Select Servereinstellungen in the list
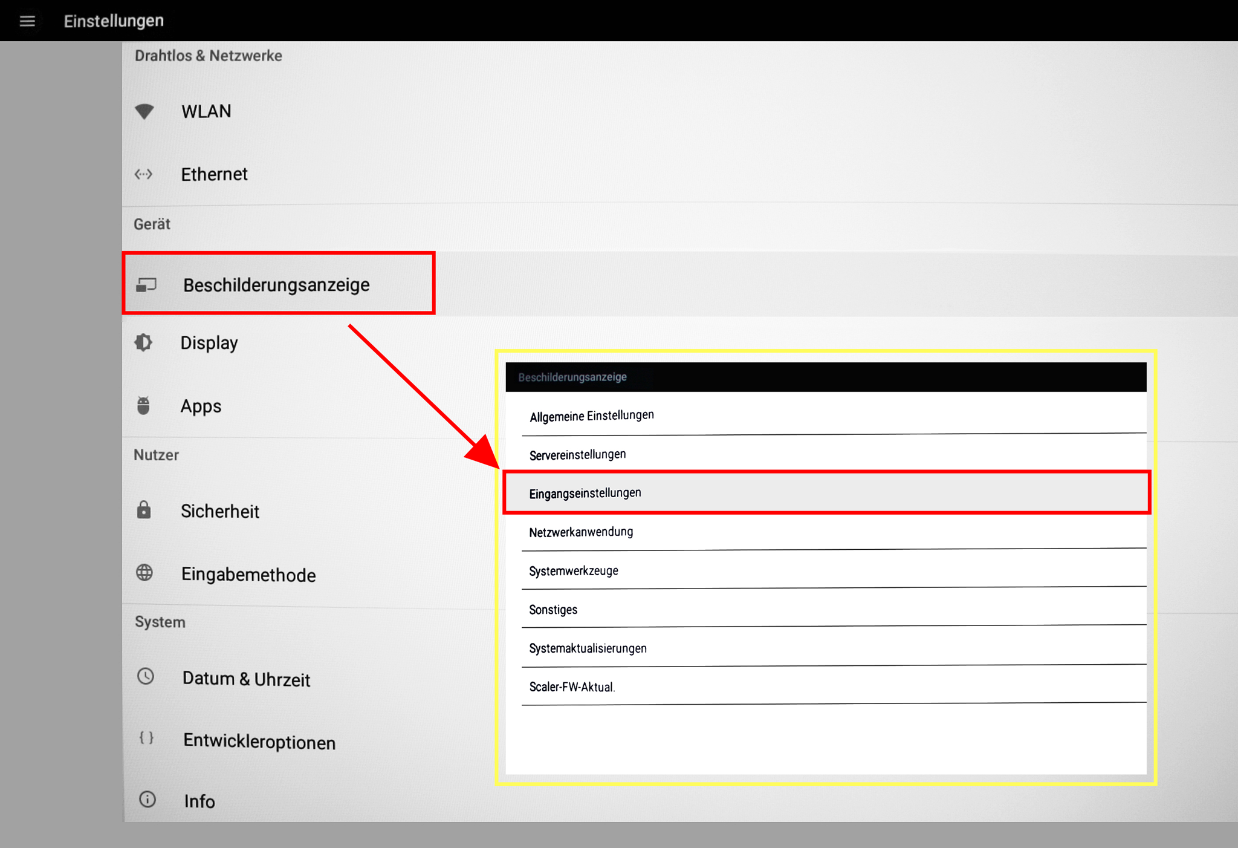This screenshot has height=848, width=1238. coord(578,455)
